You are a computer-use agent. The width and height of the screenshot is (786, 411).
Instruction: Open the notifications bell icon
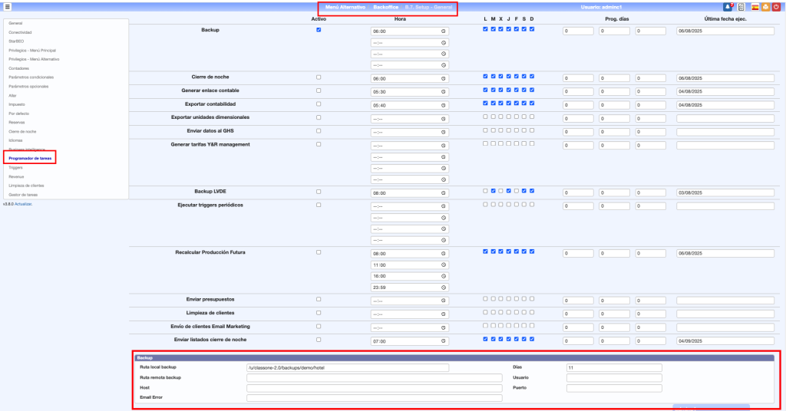(728, 7)
